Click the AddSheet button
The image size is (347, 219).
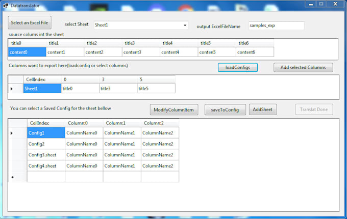(x=263, y=109)
